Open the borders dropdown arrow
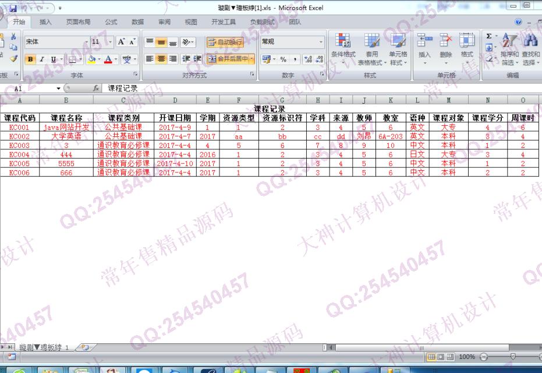Image resolution: width=542 pixels, height=373 pixels. (x=80, y=59)
